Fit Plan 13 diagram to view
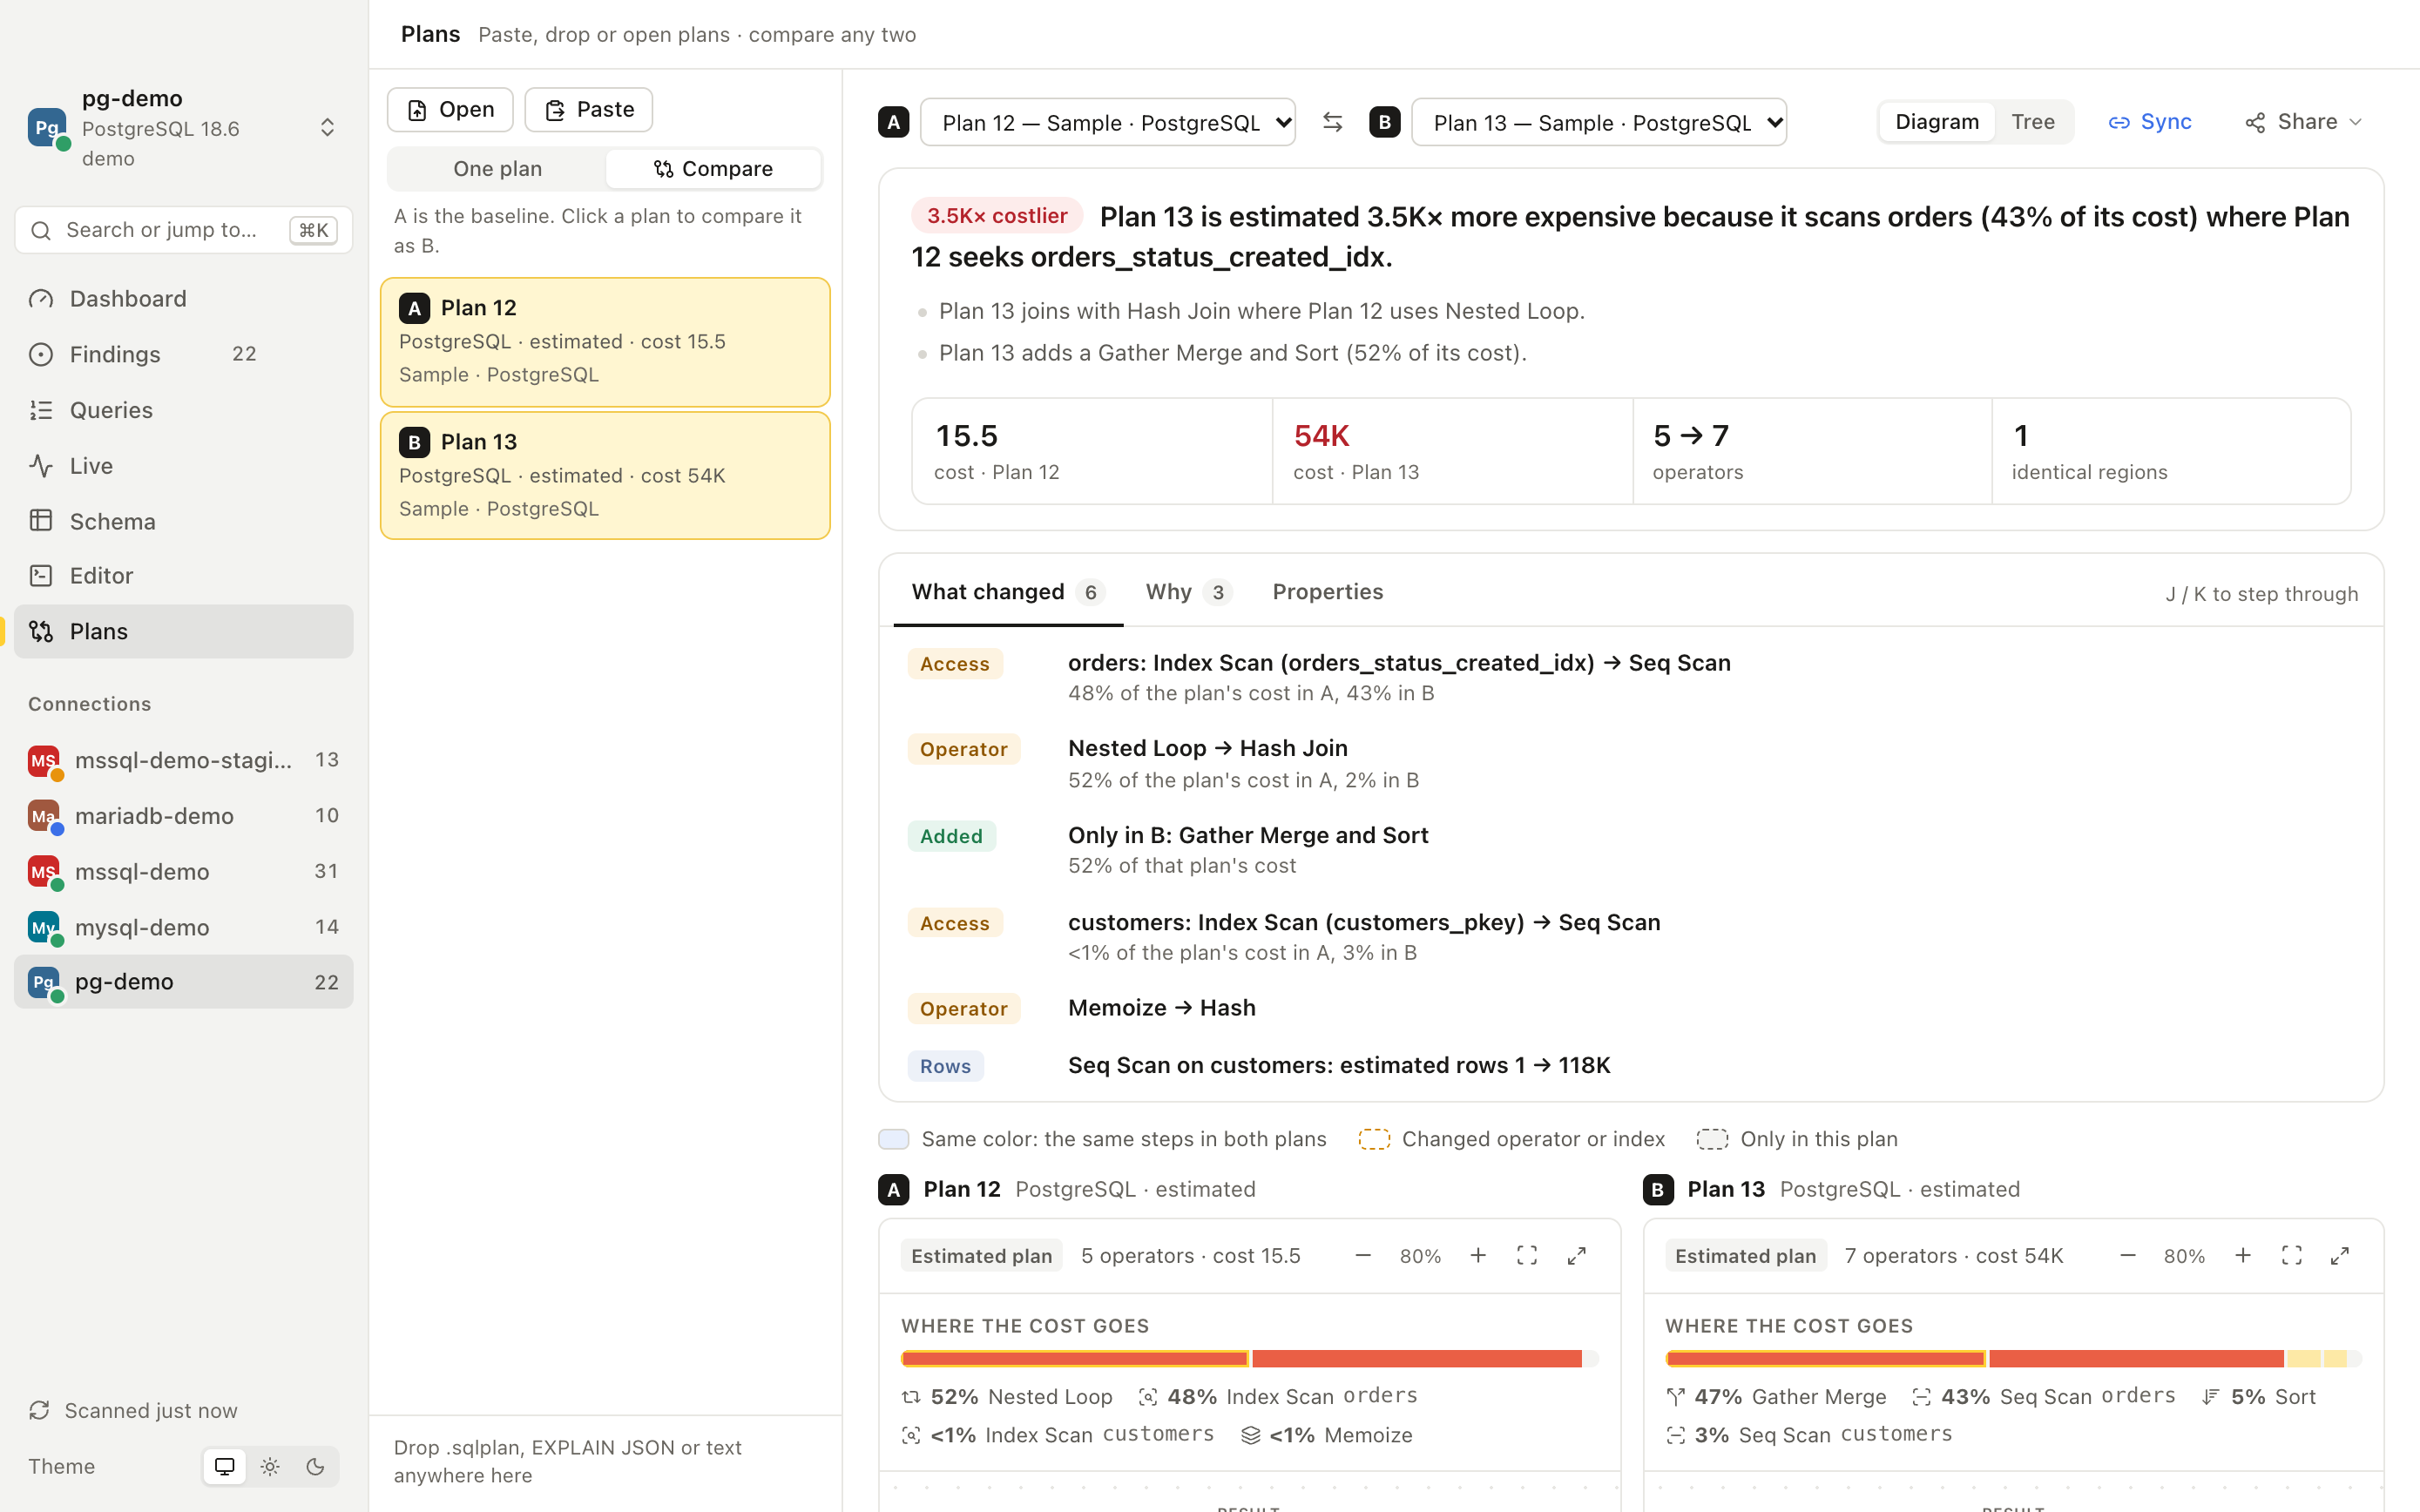Viewport: 2420px width, 1512px height. [2292, 1255]
